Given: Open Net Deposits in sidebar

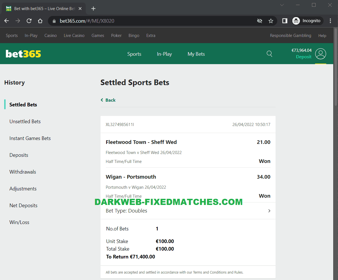Looking at the screenshot, I should click(x=23, y=206).
